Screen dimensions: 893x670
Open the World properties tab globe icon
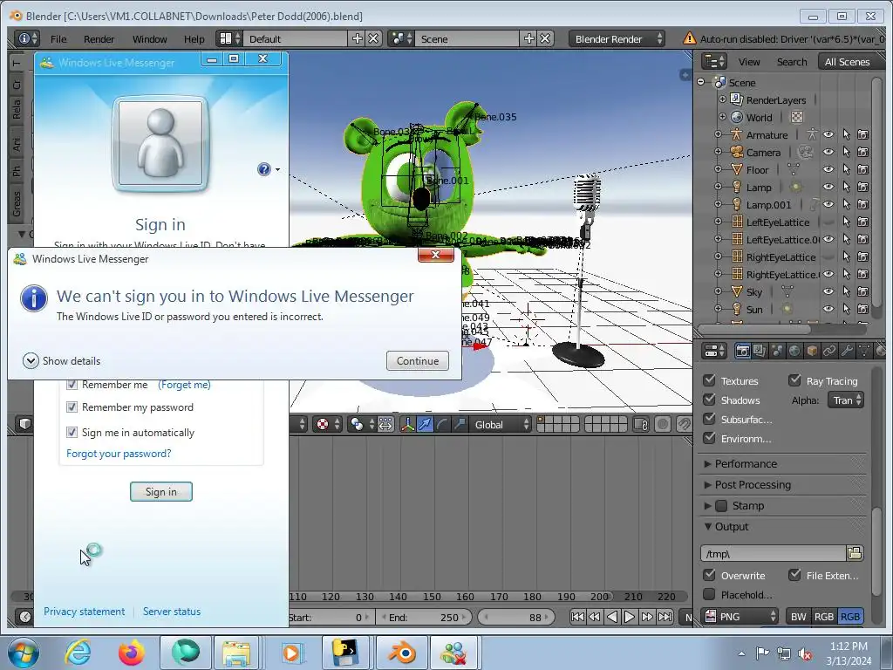794,351
